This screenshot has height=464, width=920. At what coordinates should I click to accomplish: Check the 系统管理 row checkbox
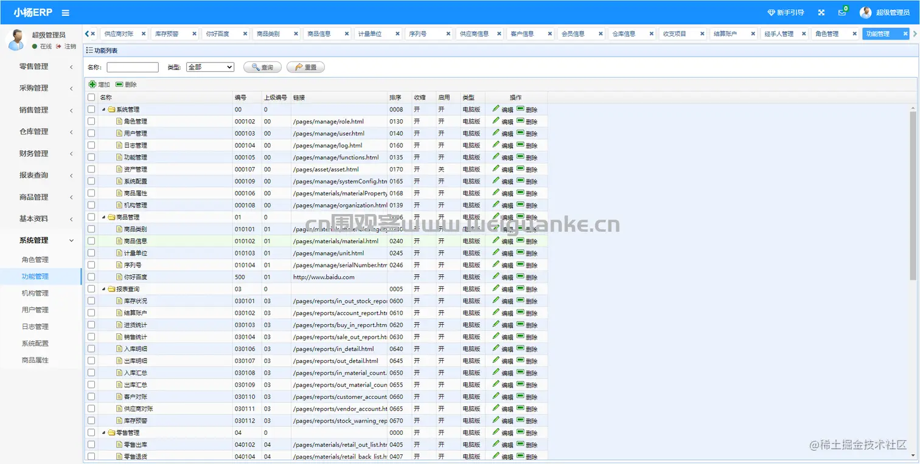(x=91, y=109)
